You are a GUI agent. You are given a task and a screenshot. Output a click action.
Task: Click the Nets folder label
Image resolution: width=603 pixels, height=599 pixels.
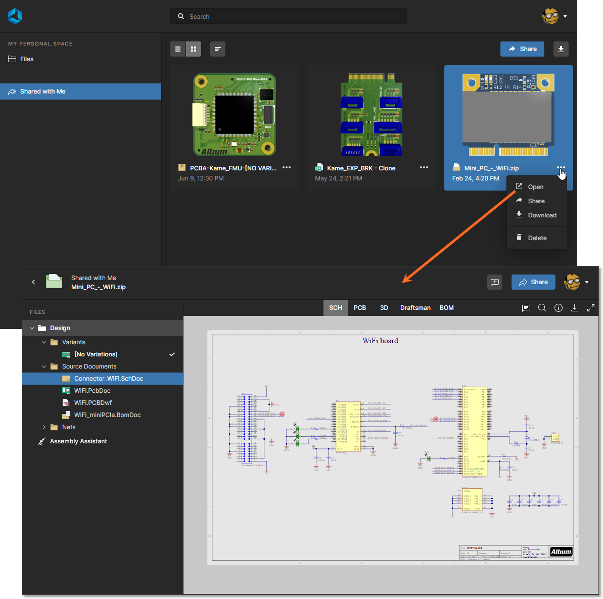point(69,427)
